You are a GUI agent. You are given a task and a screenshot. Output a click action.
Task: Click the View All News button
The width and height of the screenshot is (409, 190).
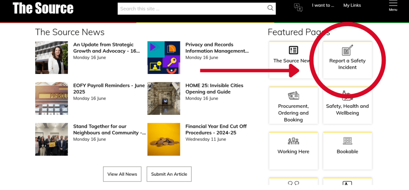point(122,174)
